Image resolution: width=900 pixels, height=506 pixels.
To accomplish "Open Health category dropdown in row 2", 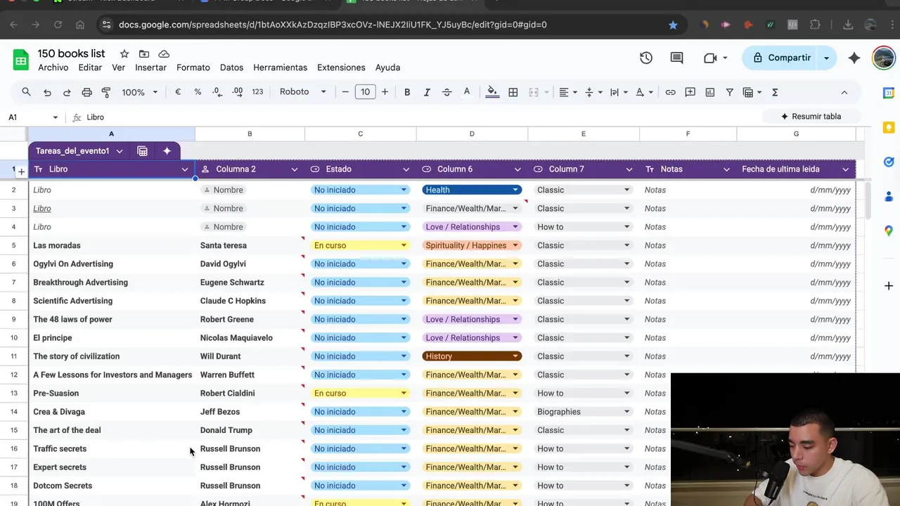I will point(515,190).
